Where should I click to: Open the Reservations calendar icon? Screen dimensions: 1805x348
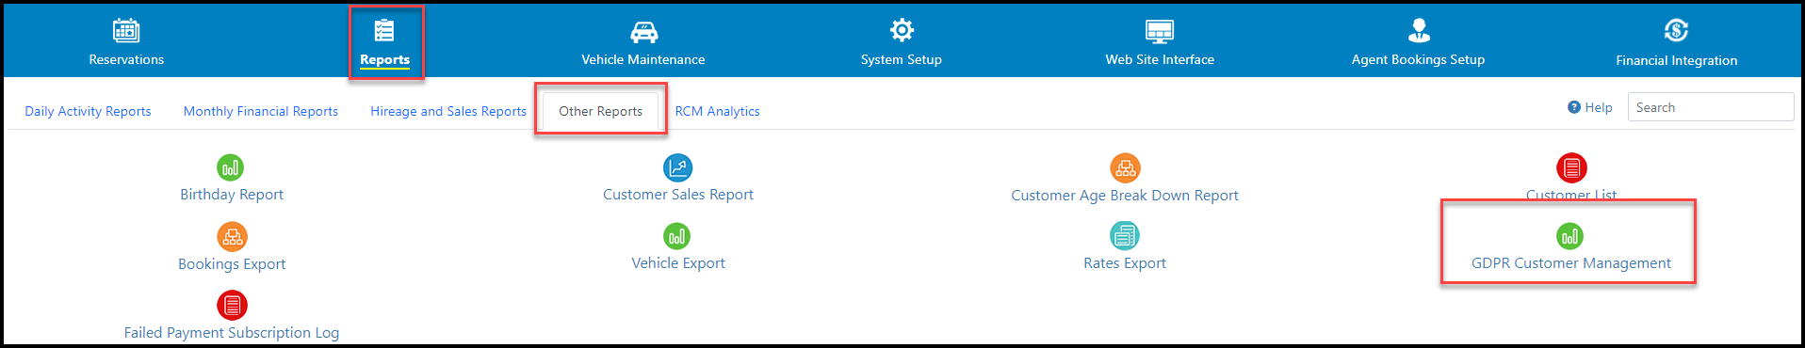126,30
